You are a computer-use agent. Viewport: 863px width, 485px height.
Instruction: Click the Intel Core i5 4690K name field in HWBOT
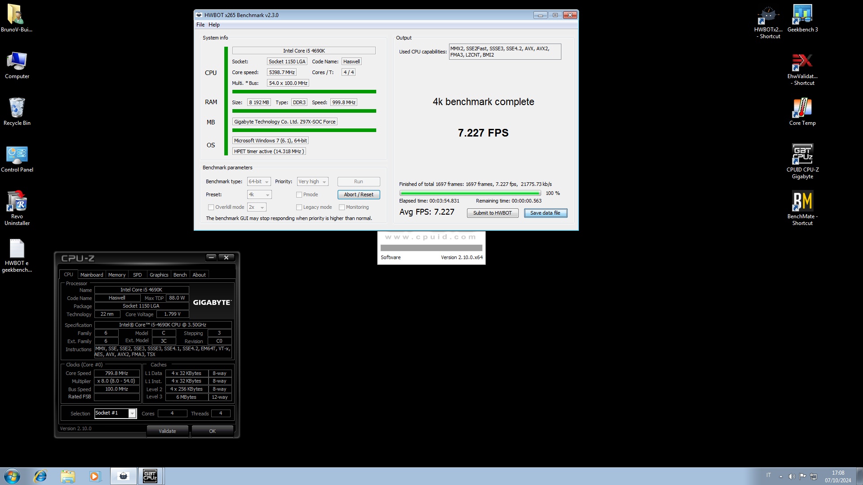coord(304,51)
